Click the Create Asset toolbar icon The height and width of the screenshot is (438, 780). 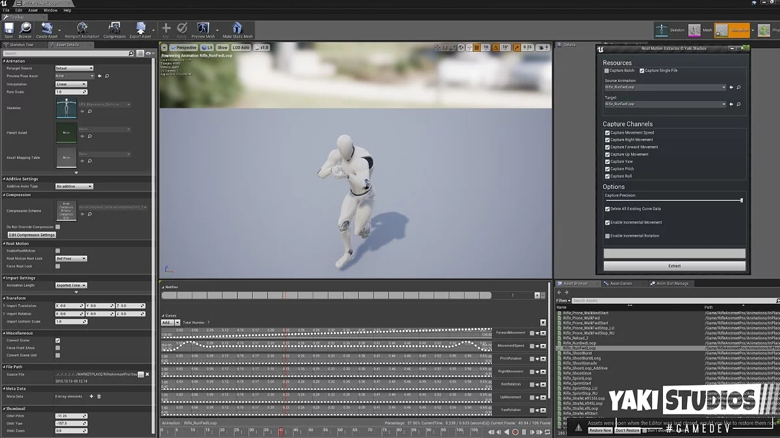(46, 29)
